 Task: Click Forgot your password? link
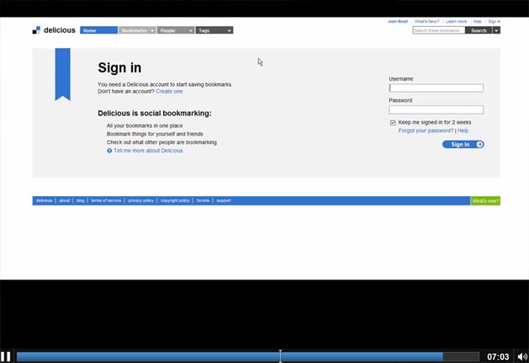[x=426, y=131]
